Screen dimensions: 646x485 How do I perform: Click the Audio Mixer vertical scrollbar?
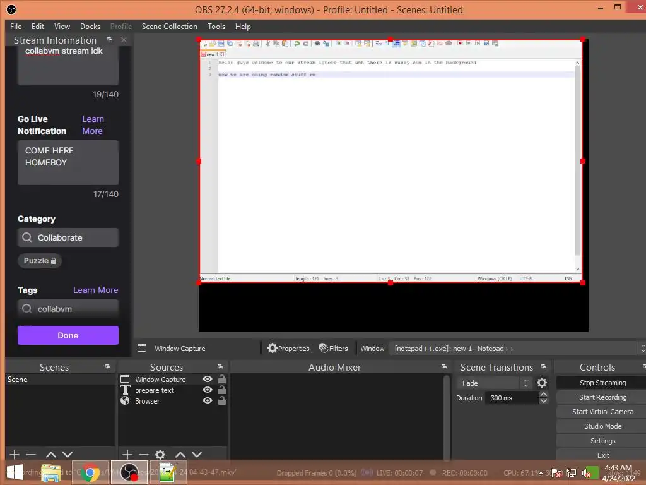[447, 417]
